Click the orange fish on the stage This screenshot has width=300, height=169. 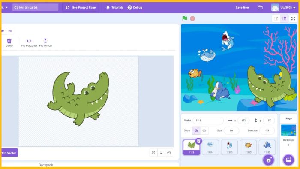195,74
